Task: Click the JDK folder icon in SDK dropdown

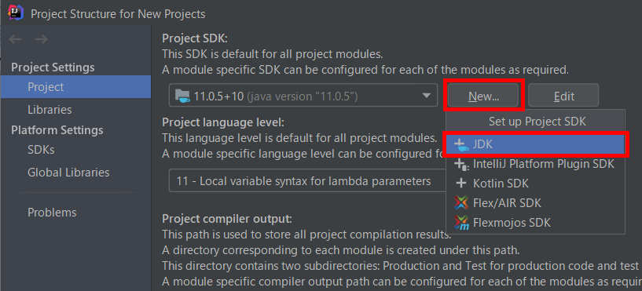Action: (x=182, y=96)
